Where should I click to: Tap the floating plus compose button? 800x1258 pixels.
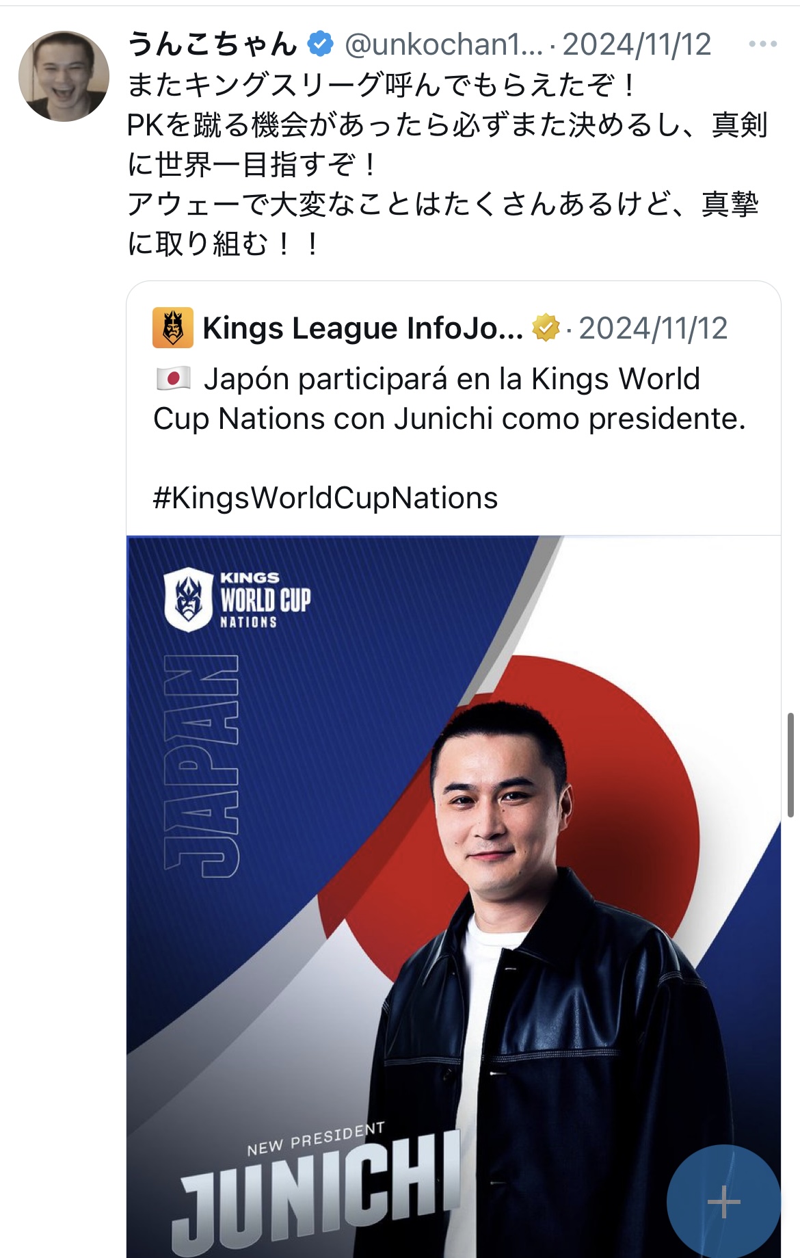pos(723,1202)
